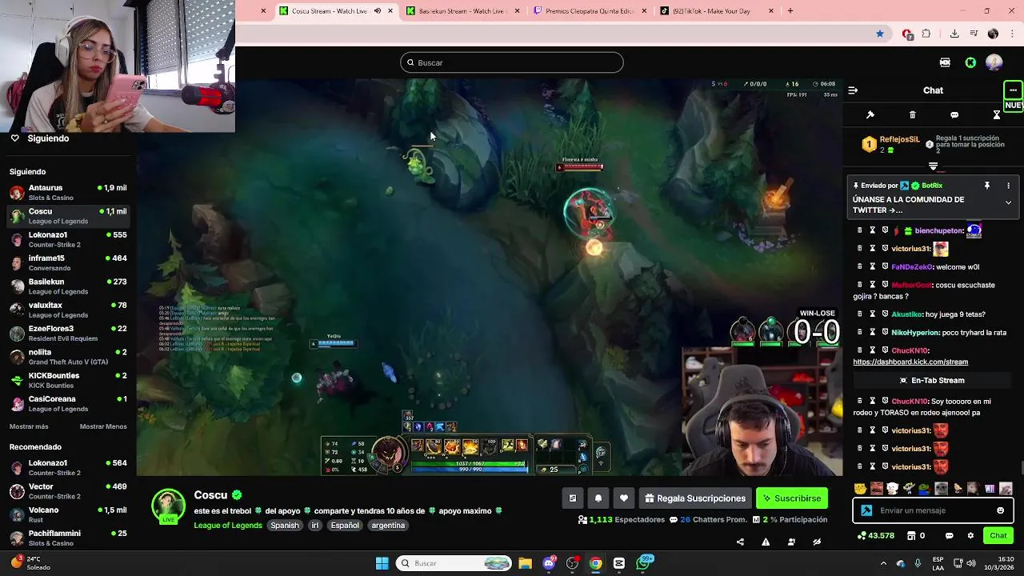The image size is (1024, 576).
Task: Open EzeeFlores3 channel in sidebar
Action: pos(68,334)
